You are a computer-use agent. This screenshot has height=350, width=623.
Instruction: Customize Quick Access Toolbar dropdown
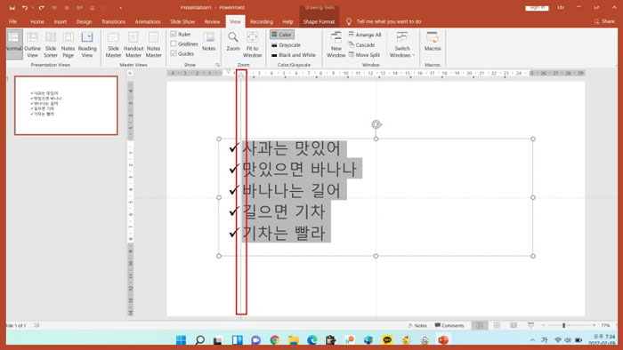[120, 8]
